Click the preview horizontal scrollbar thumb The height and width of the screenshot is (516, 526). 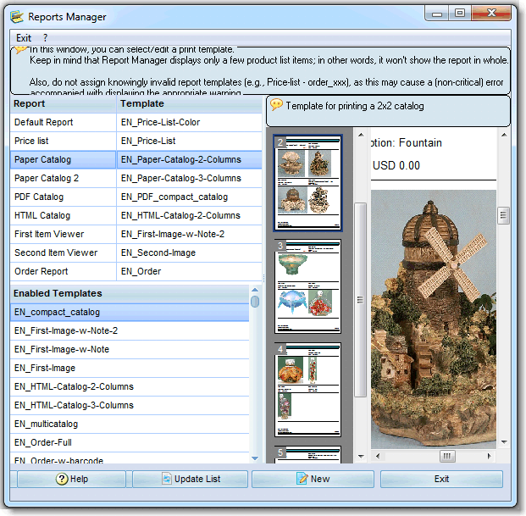click(447, 456)
